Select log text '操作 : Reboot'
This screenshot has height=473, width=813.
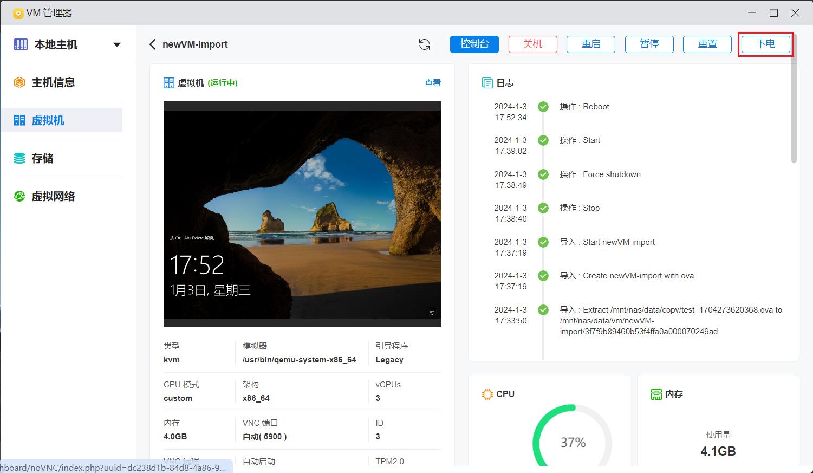tap(584, 107)
